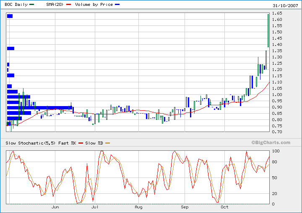Screen dimensions: 302x213
Task: Click the 31/10/2007 date label
Action: tap(284, 5)
